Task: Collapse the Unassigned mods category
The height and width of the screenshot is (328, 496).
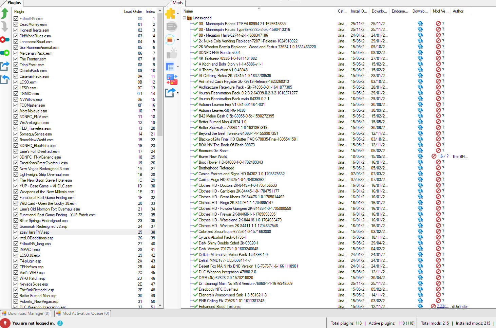Action: (185, 18)
